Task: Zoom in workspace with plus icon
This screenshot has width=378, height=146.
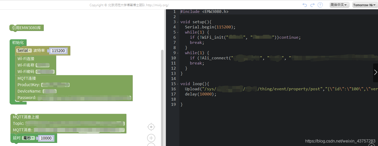Action: pyautogui.click(x=151, y=138)
